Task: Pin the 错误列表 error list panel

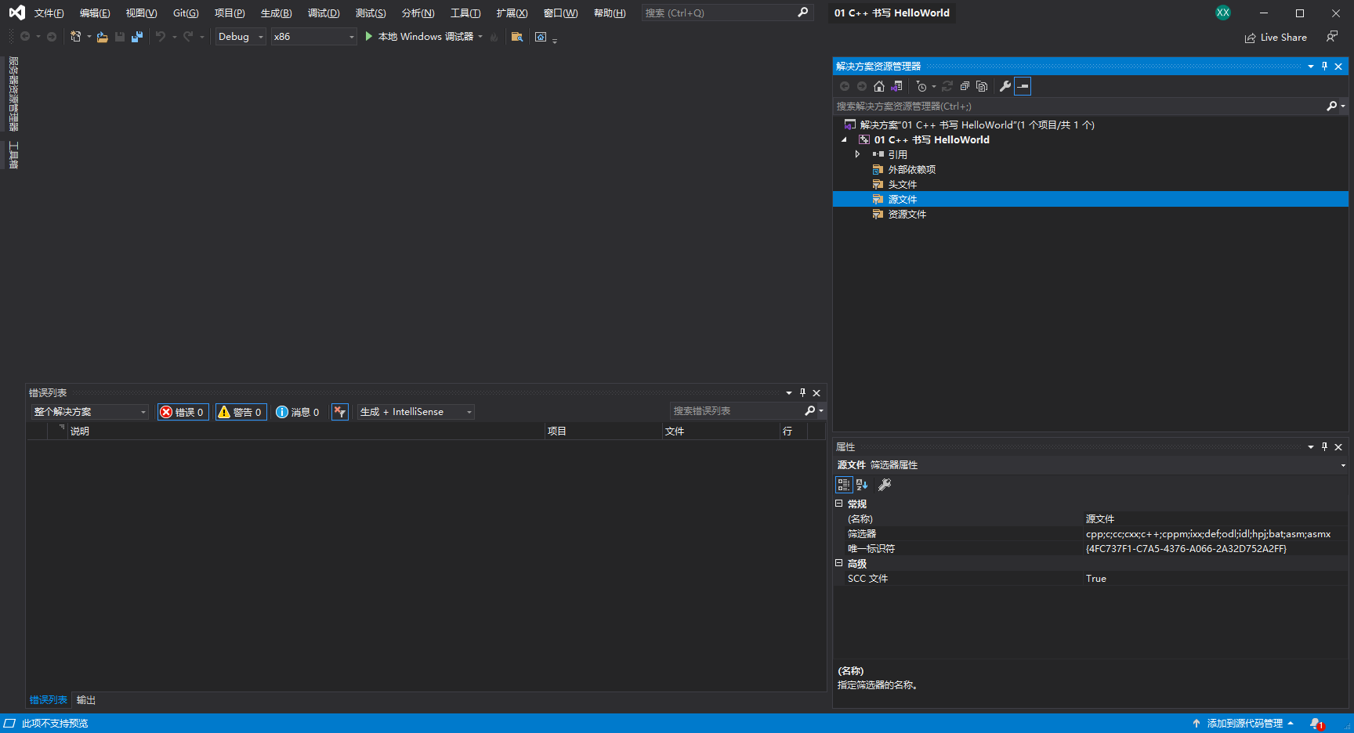Action: point(802,393)
